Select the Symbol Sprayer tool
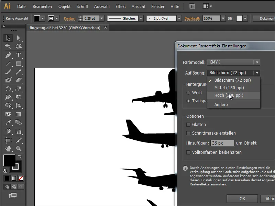This screenshot has height=206, width=275. pos(8,131)
